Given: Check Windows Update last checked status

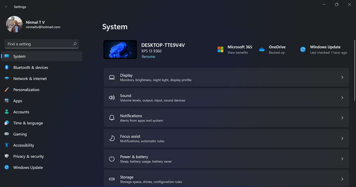Looking at the screenshot, I should coord(328,53).
